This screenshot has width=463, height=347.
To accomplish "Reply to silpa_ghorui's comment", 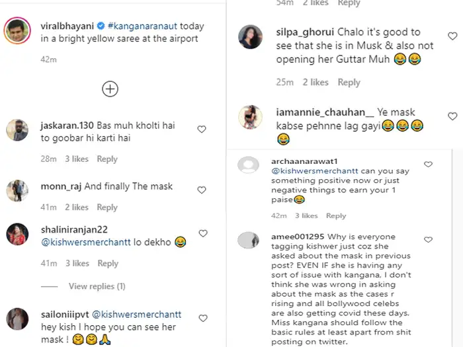I will click(349, 83).
